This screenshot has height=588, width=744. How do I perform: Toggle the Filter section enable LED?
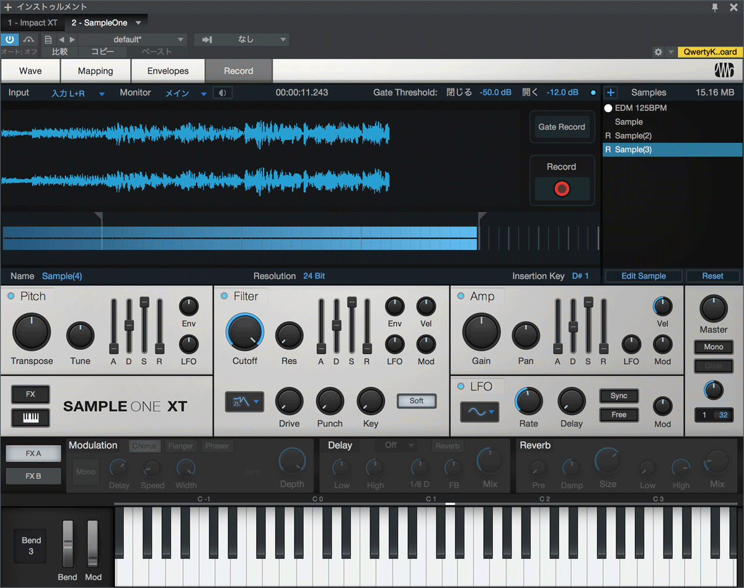point(224,296)
